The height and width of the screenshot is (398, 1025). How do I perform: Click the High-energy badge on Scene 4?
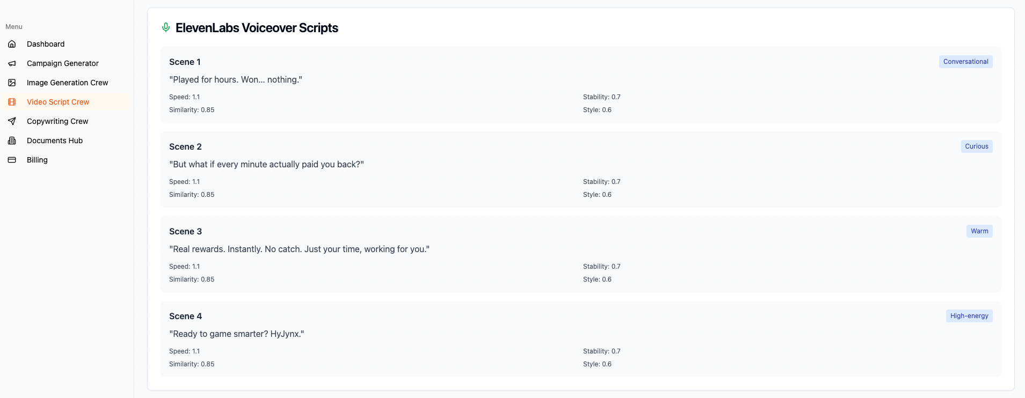(x=969, y=316)
